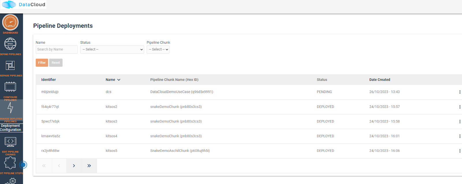Click Search by Name input field
The height and width of the screenshot is (184, 462).
click(57, 50)
